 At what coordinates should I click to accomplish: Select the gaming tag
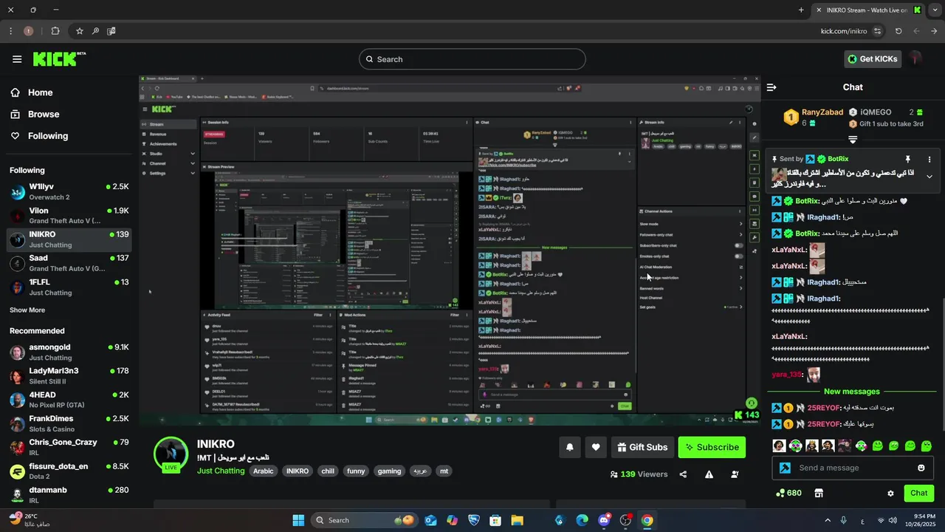point(389,471)
